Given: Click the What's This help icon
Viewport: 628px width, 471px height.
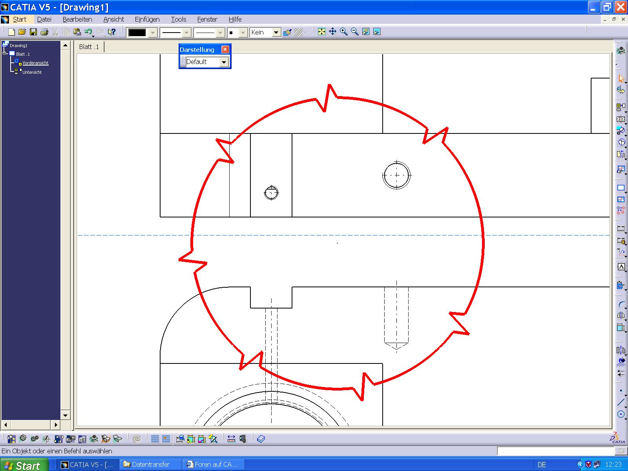Looking at the screenshot, I should 112,32.
